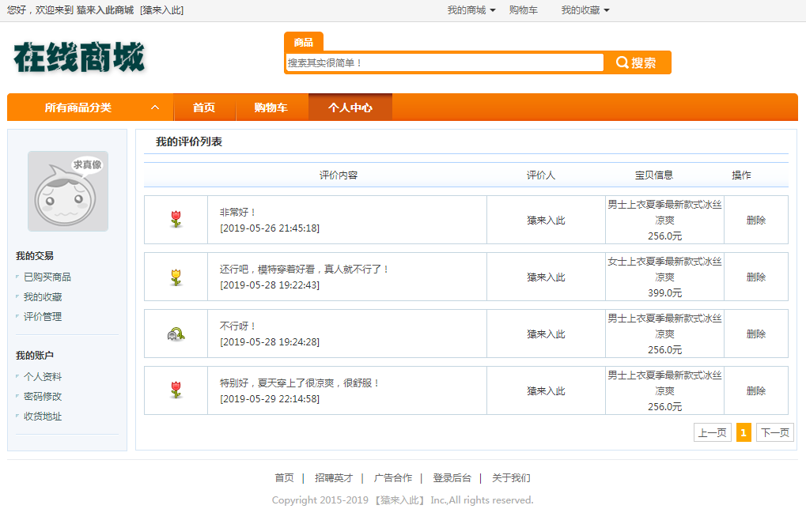This screenshot has height=509, width=806.
Task: Open 个人中心 nav tab
Action: coord(350,107)
